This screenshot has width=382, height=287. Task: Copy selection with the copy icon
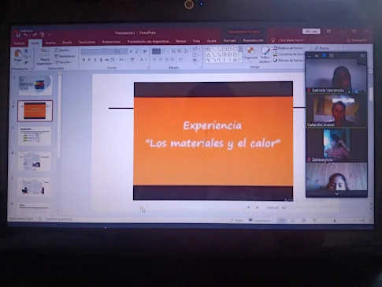26,57
